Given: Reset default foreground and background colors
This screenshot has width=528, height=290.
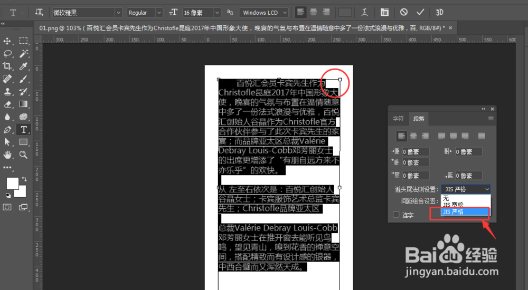Looking at the screenshot, I should (x=8, y=196).
